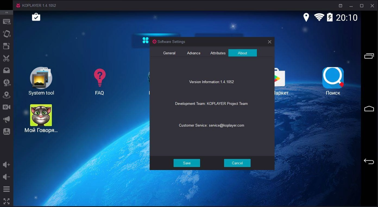Increase volume with speaker plus icon
378x207 pixels.
7,165
